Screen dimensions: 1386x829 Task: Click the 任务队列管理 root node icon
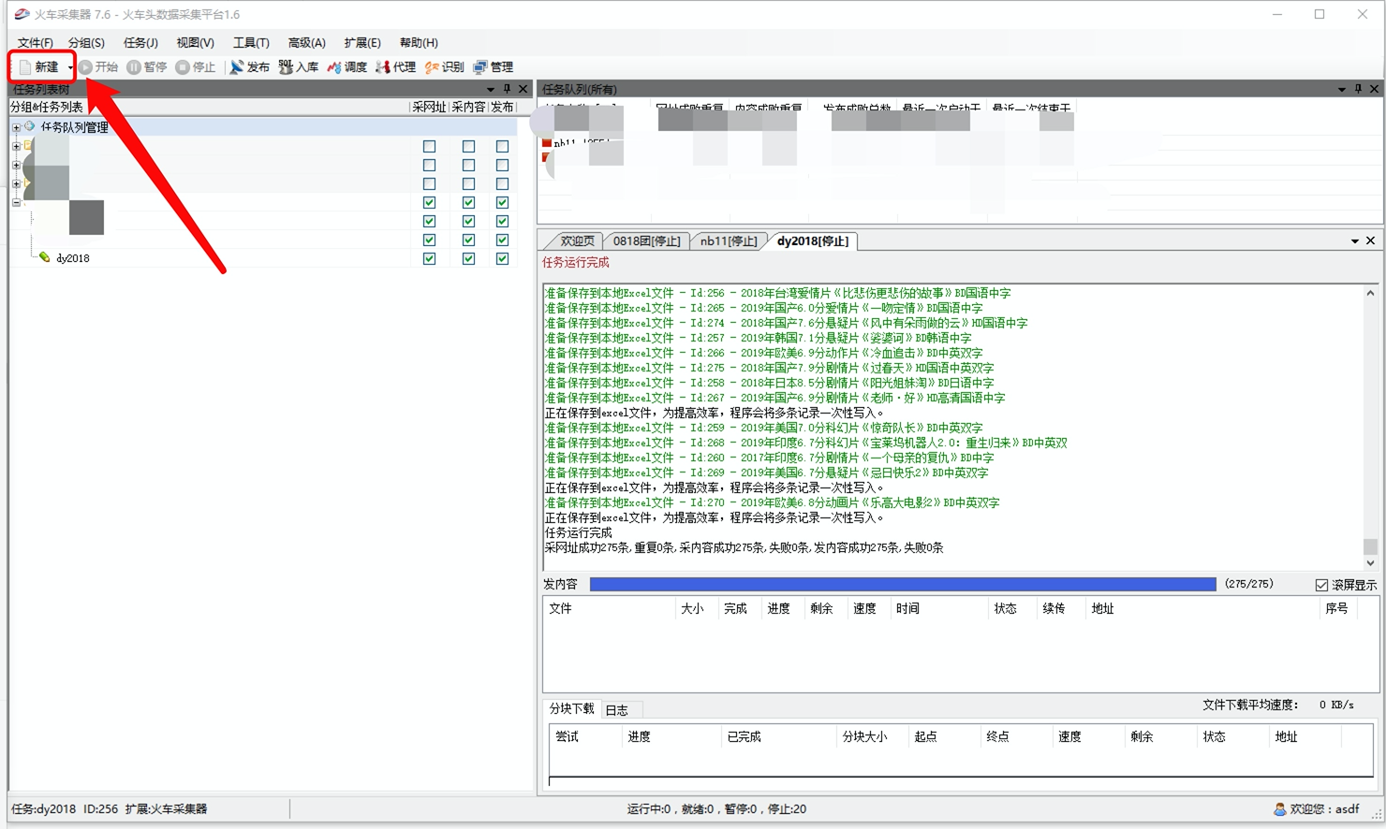pyautogui.click(x=30, y=126)
